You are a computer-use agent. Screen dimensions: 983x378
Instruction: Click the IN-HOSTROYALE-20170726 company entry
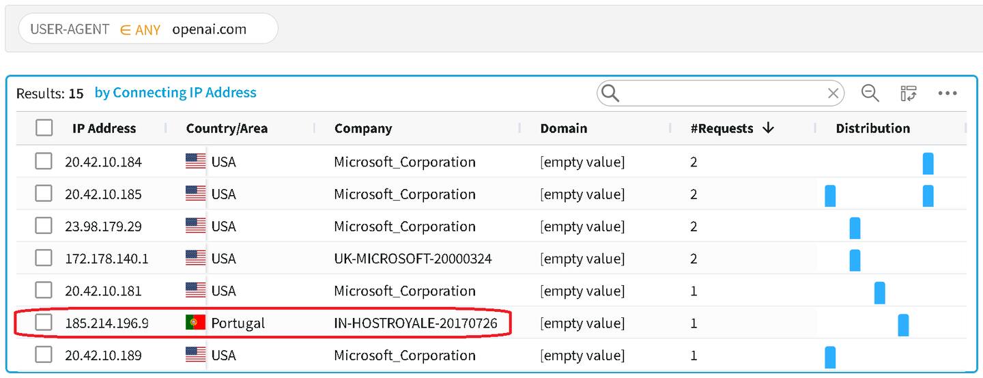415,323
